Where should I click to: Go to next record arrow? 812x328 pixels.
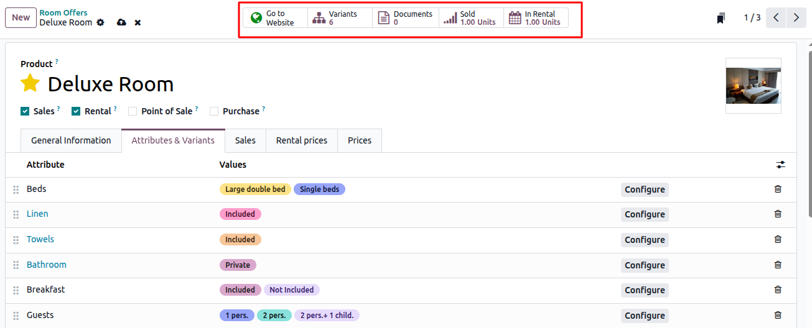tap(796, 17)
